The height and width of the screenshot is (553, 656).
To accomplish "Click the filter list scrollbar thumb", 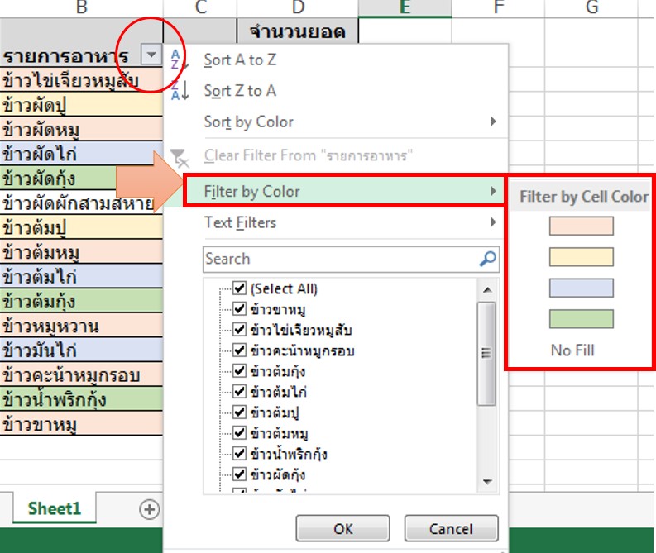I will (486, 353).
